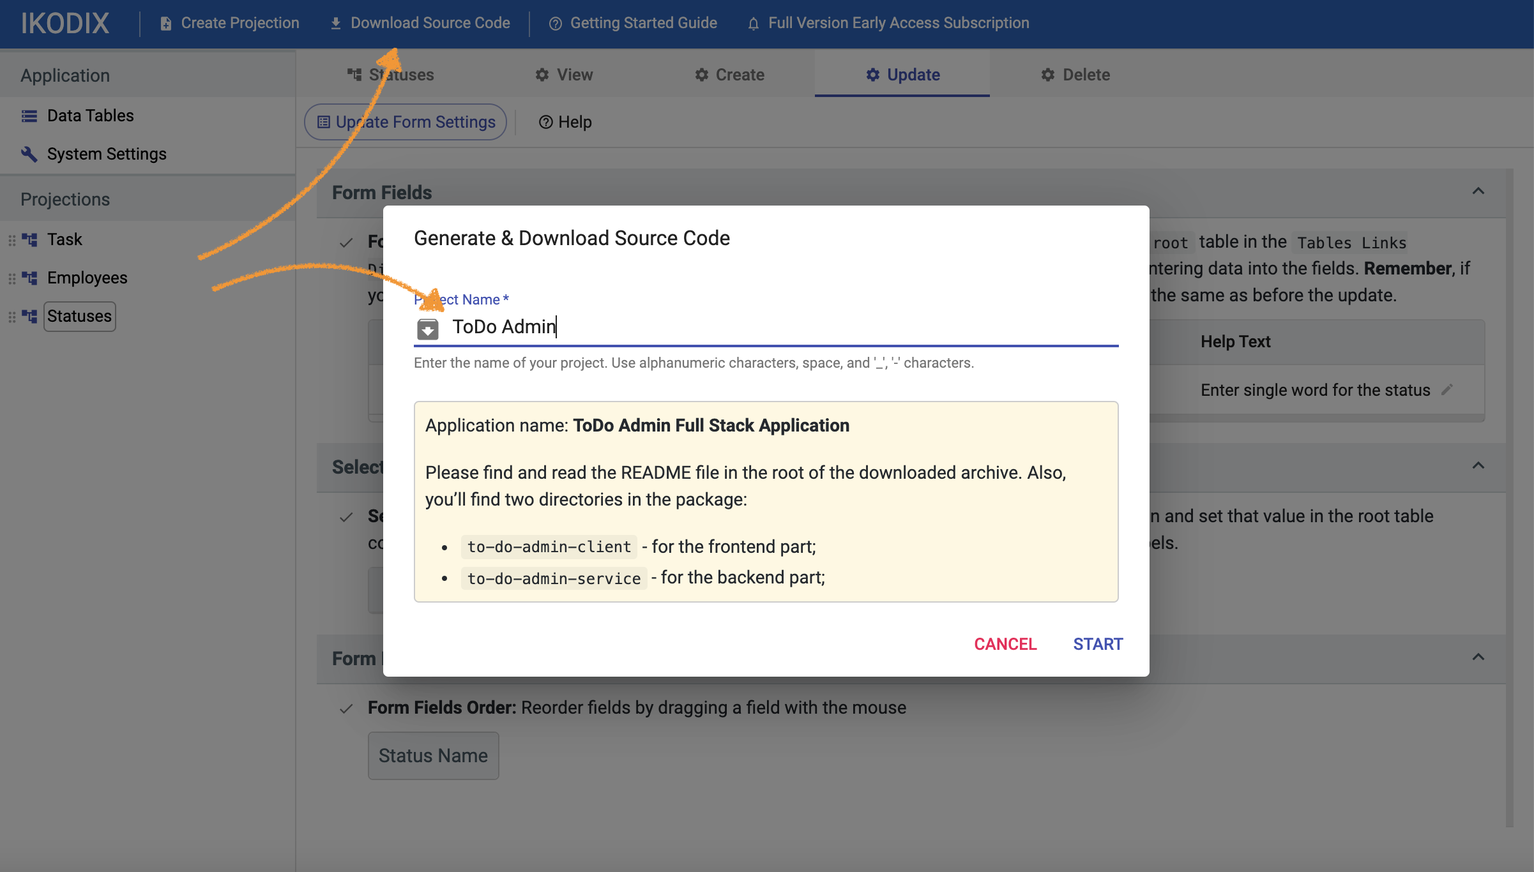Toggle the Form Fields Order checkmark
The image size is (1534, 872).
pyautogui.click(x=346, y=709)
